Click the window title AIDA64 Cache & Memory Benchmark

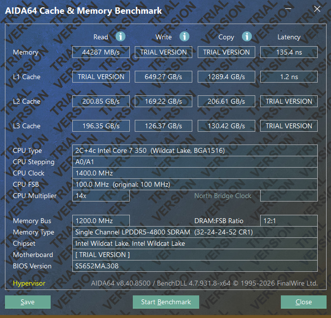click(84, 10)
